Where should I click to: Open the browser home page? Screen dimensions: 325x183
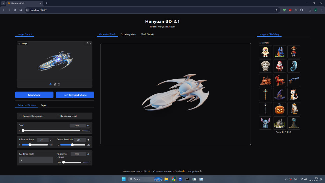[x=21, y=10]
